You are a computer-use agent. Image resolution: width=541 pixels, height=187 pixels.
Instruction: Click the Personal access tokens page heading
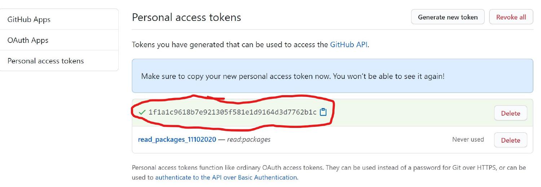tap(186, 17)
